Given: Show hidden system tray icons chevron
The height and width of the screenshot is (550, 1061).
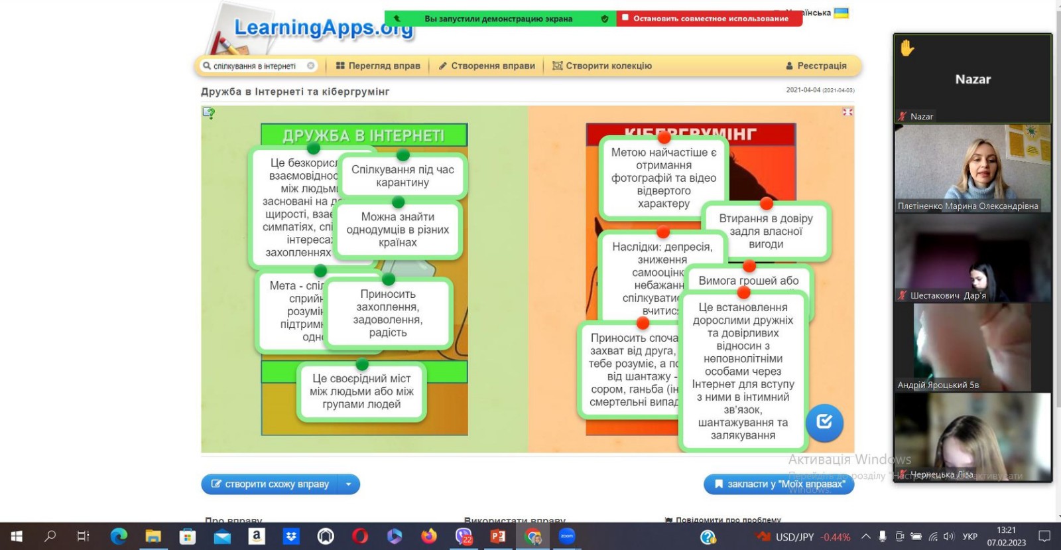Looking at the screenshot, I should tap(865, 536).
